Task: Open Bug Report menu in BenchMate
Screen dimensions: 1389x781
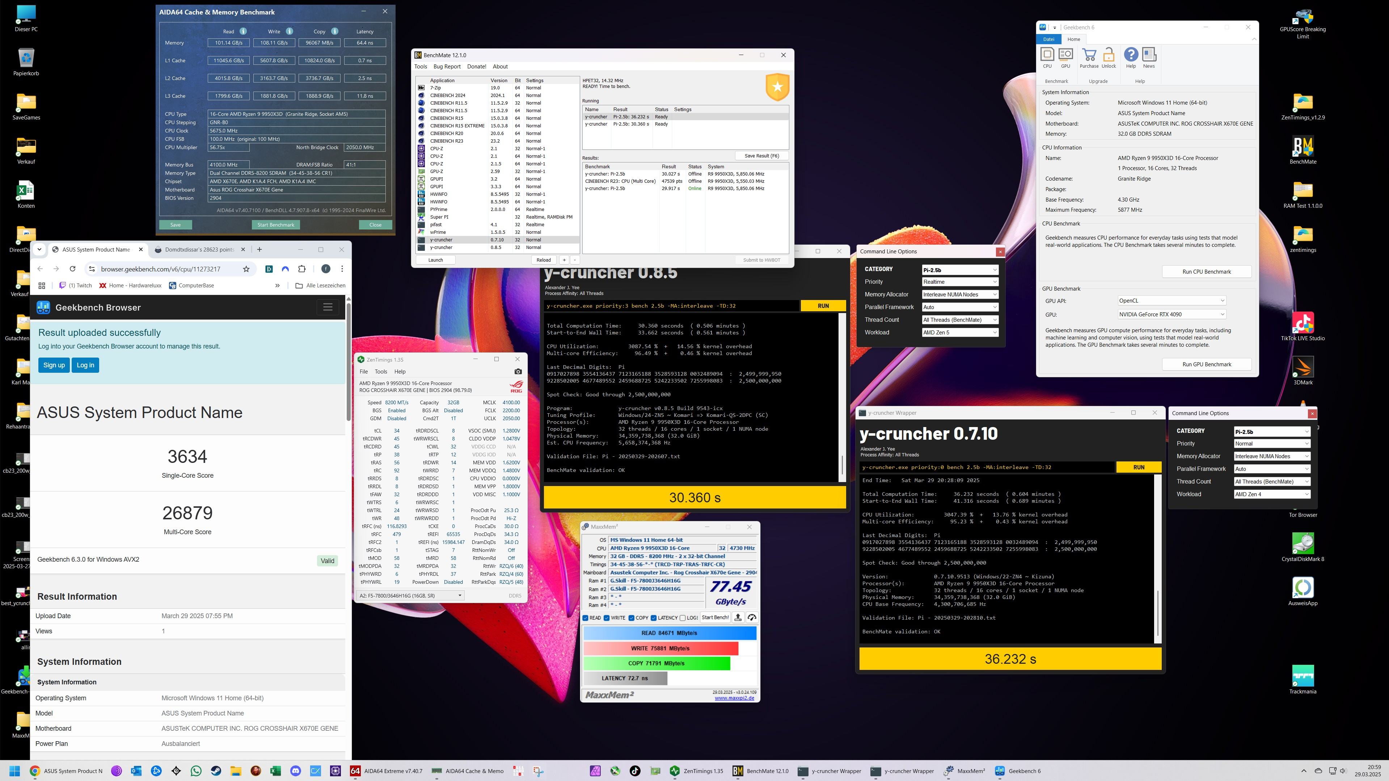Action: pos(447,66)
